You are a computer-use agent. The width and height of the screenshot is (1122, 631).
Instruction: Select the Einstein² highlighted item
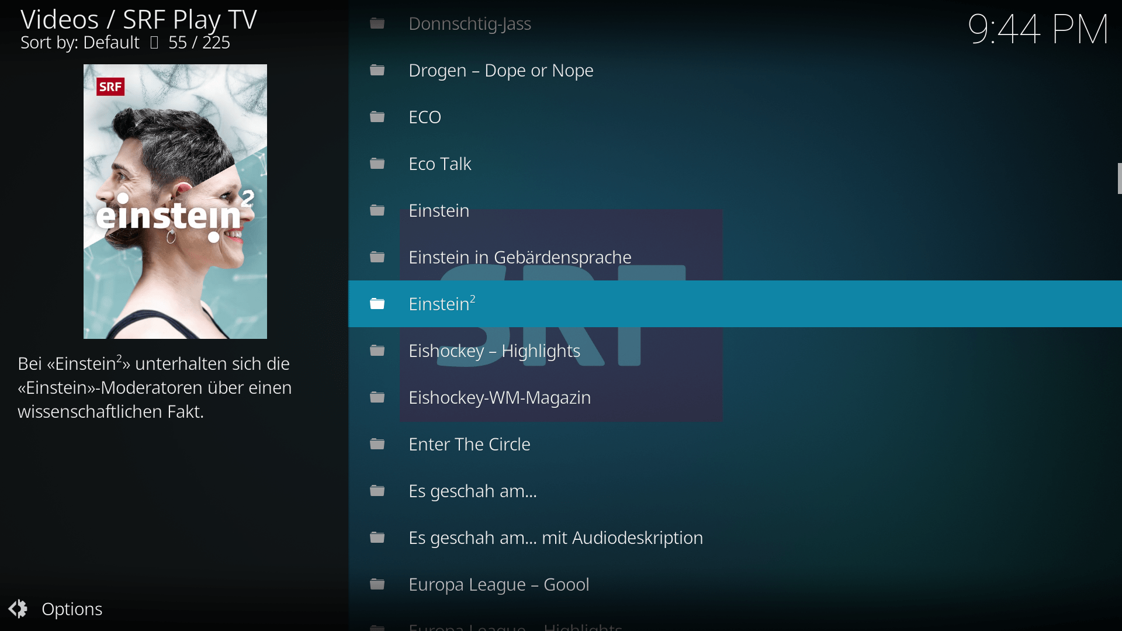[442, 303]
